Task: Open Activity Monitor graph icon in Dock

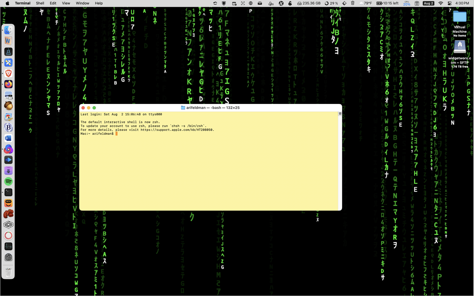Action: [x=8, y=246]
